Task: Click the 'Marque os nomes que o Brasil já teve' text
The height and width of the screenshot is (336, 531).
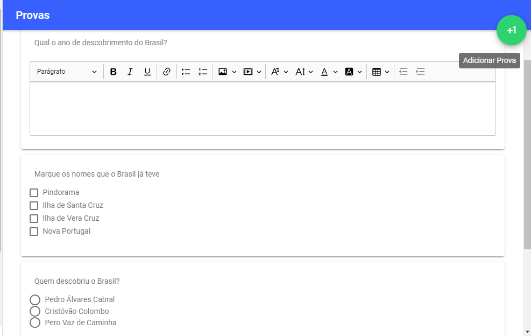Action: 97,174
